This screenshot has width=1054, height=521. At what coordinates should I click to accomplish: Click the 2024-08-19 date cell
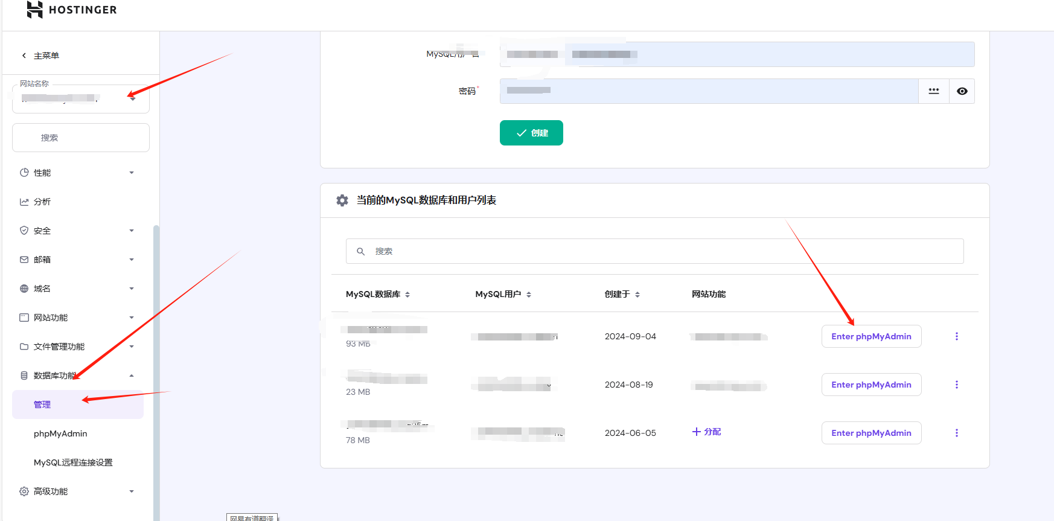(x=629, y=385)
